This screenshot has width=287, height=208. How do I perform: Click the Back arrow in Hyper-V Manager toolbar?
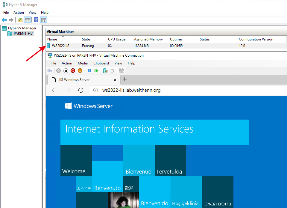coord(4,20)
